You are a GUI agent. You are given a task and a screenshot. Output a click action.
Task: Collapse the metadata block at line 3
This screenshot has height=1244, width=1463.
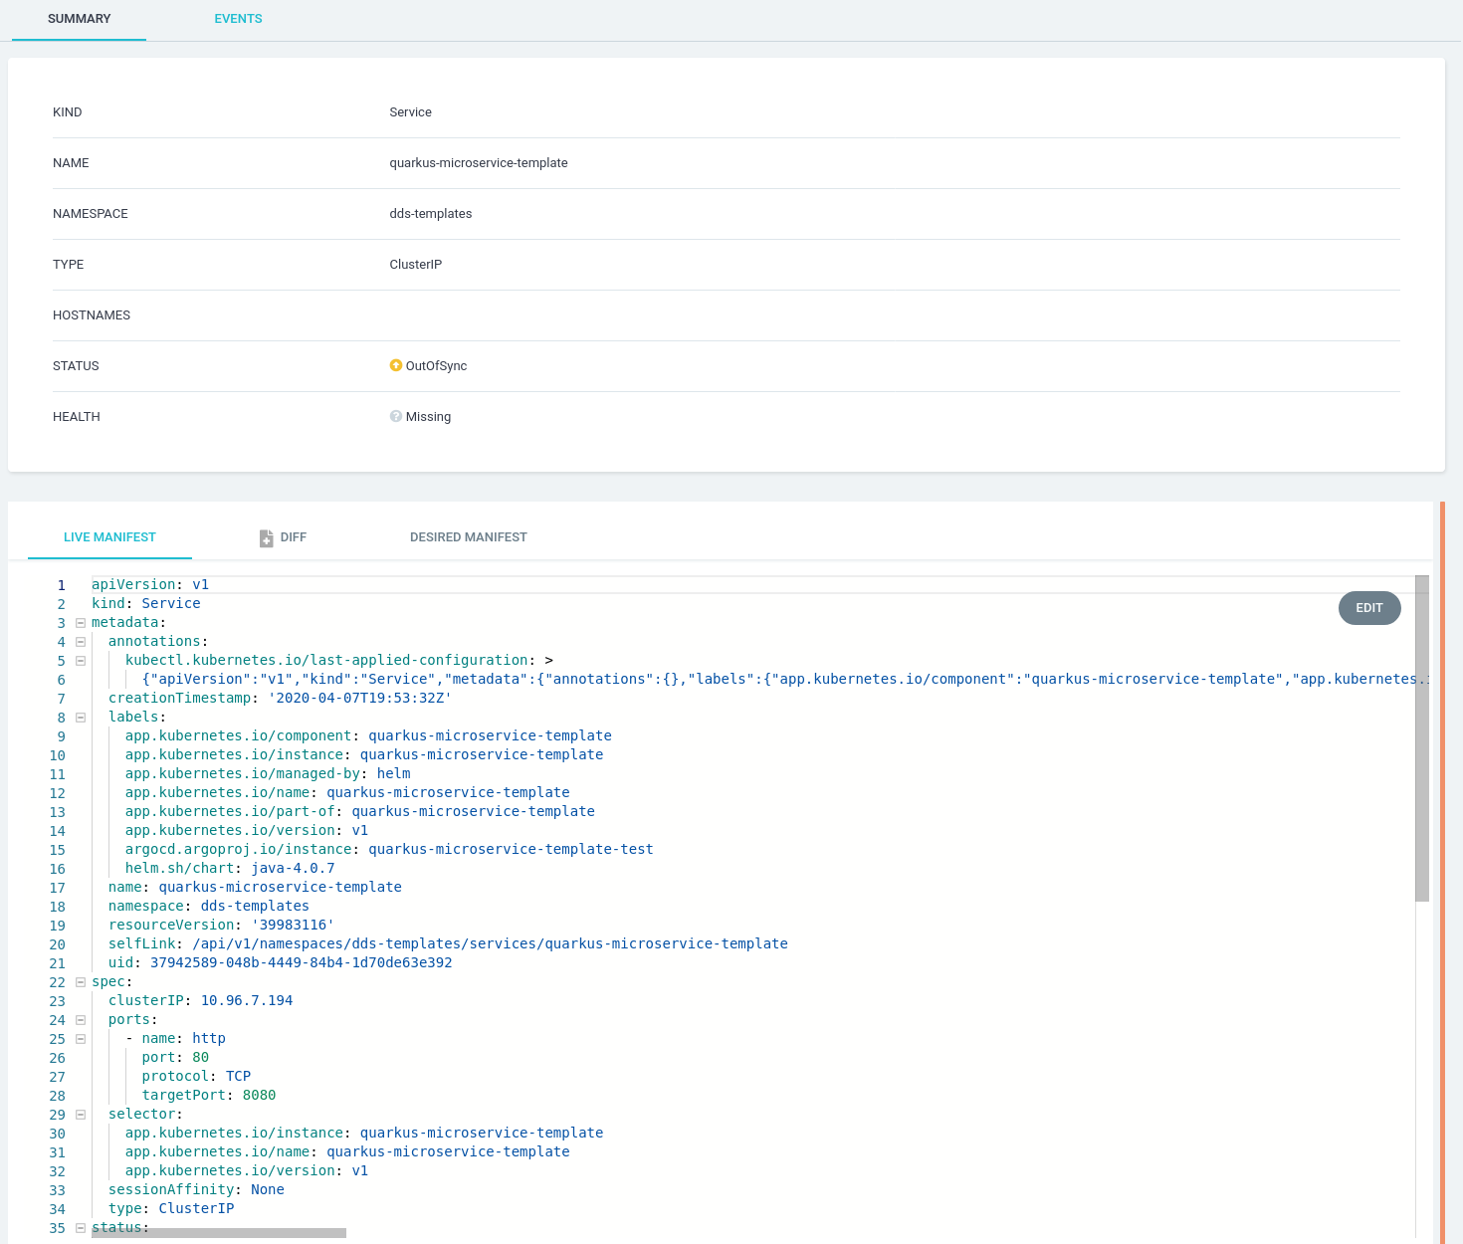(81, 623)
